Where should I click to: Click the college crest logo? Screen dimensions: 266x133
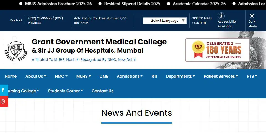point(16,51)
